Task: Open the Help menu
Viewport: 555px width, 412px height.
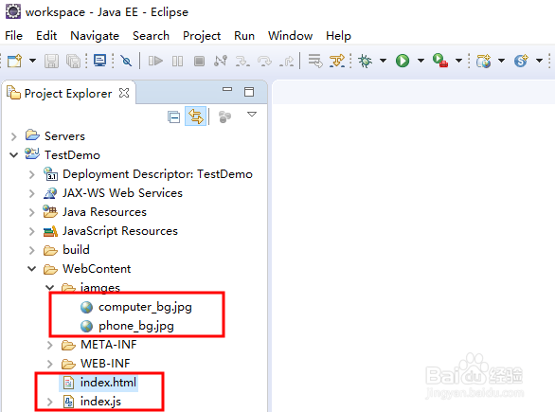Action: pyautogui.click(x=338, y=36)
